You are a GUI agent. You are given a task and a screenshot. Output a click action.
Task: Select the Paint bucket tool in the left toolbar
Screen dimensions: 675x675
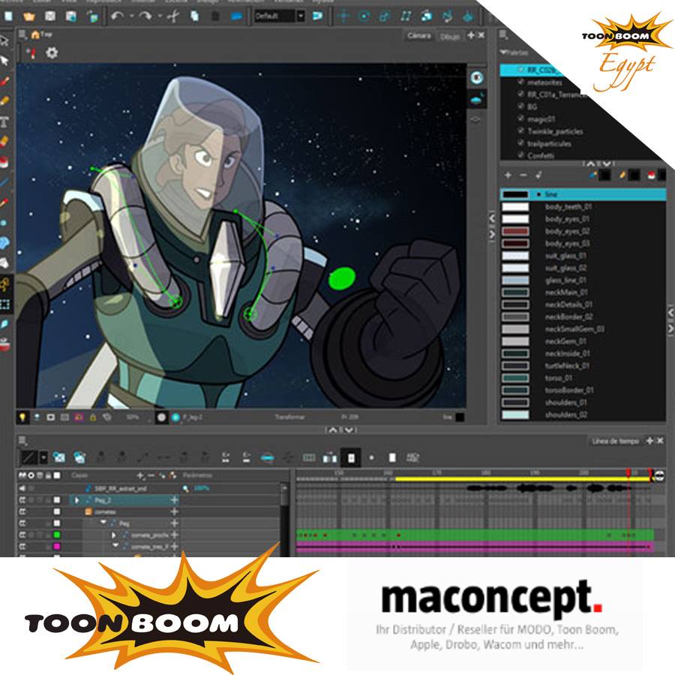tap(4, 162)
